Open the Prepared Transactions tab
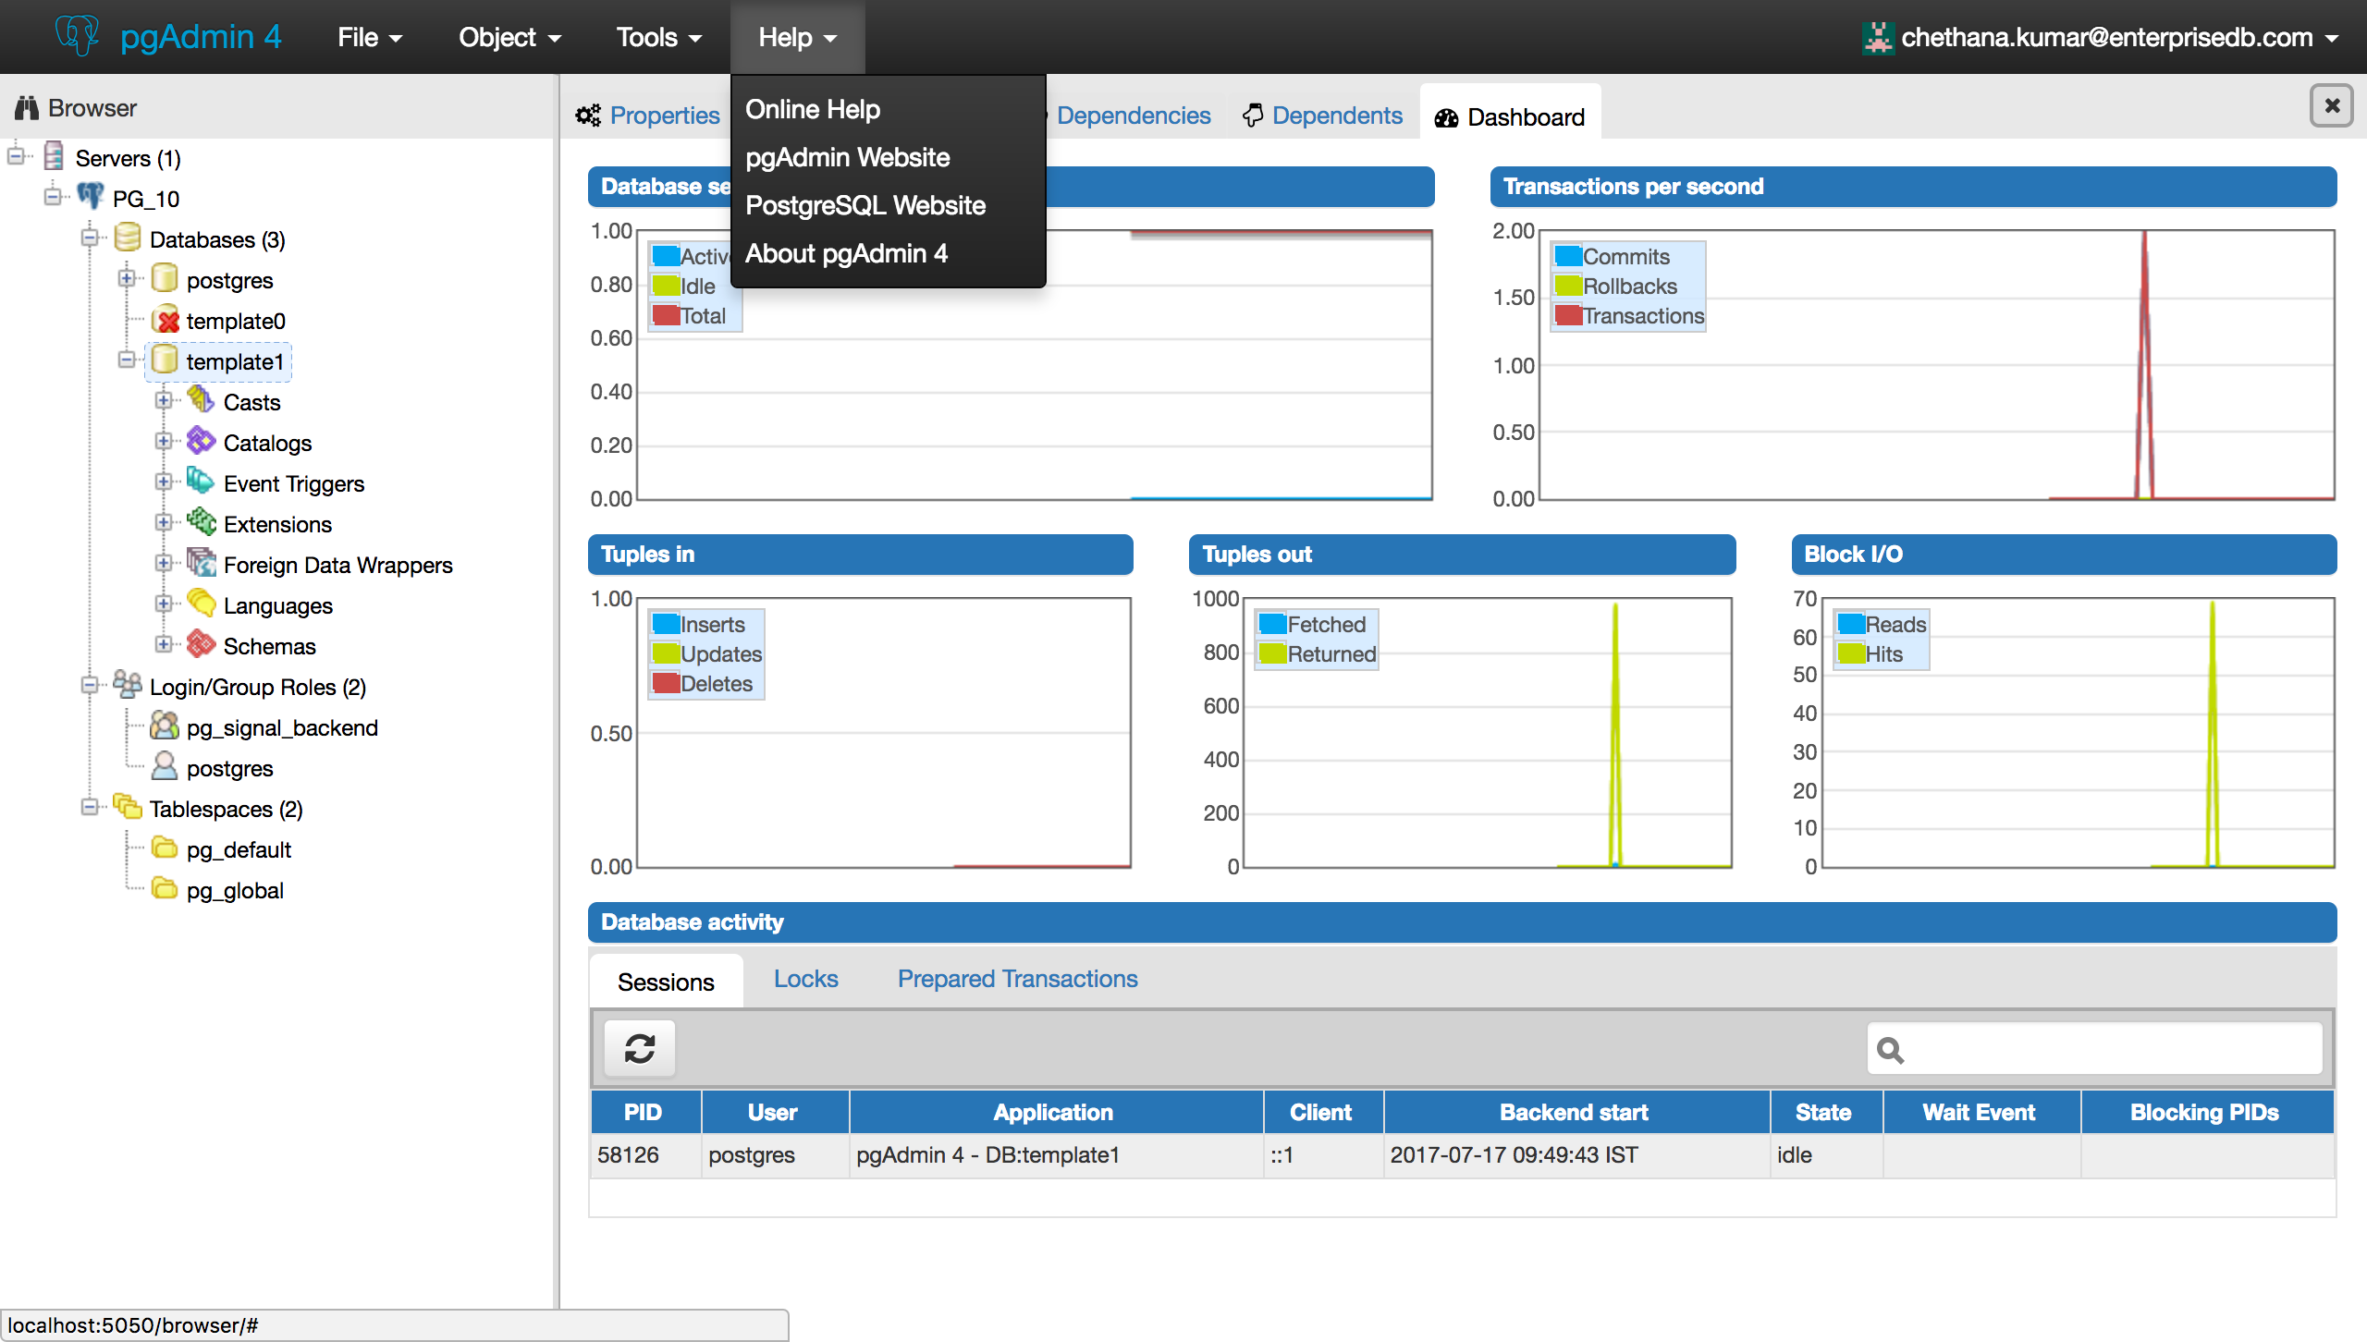Image resolution: width=2367 pixels, height=1342 pixels. [x=1017, y=979]
